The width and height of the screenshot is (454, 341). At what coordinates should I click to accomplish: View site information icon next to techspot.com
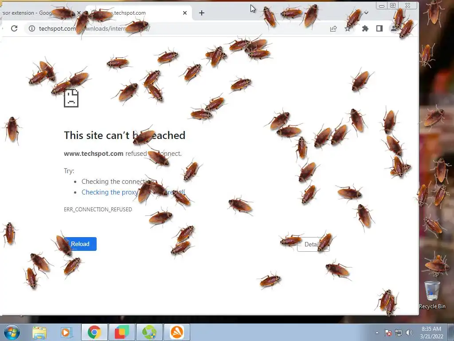[32, 28]
